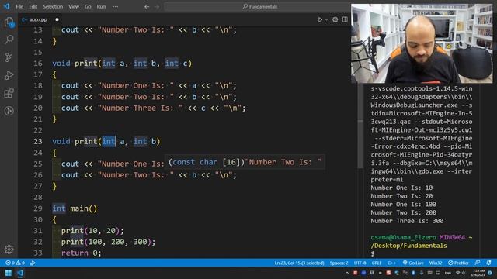Select the app.cpp editor tab
This screenshot has height=279, width=497.
click(40, 19)
